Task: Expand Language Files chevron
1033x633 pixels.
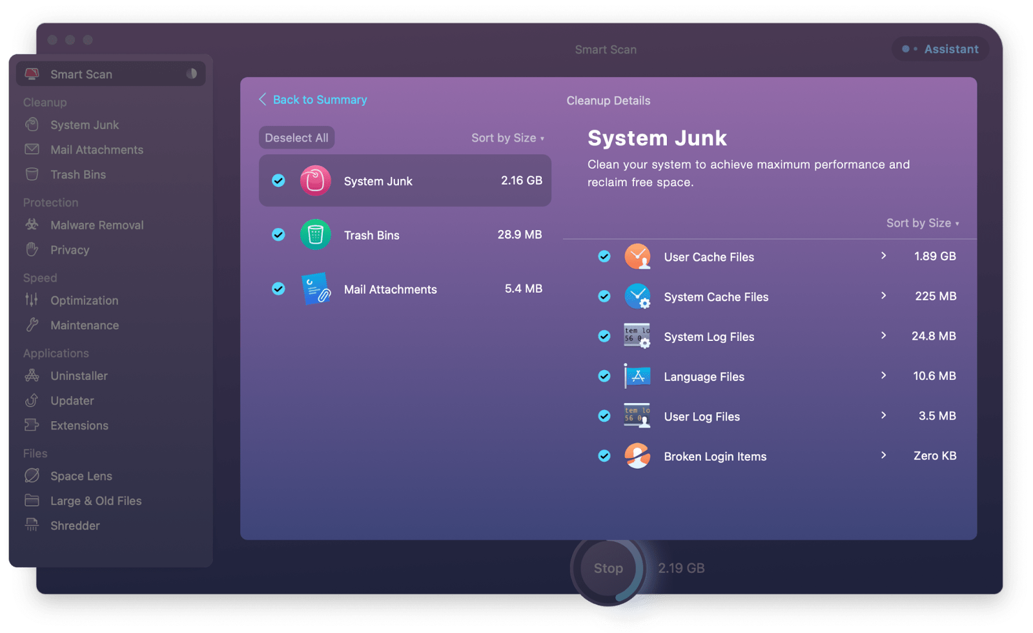Action: 884,375
